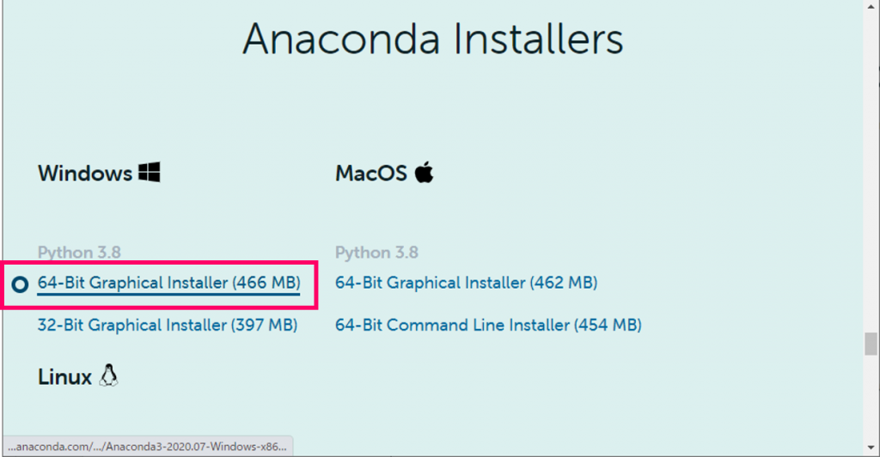This screenshot has height=457, width=880.
Task: Download Windows 64-Bit Graphical Installer (466 MB)
Action: pos(168,283)
